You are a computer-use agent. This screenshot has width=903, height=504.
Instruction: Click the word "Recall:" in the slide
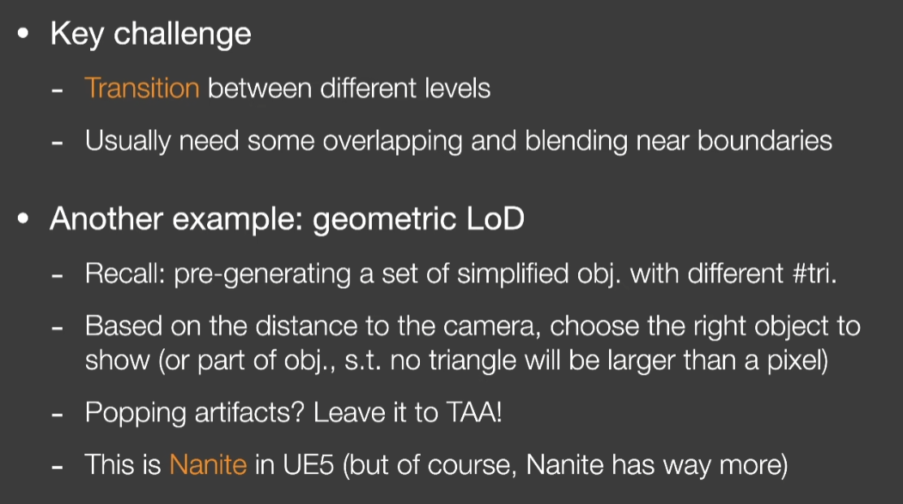click(126, 274)
